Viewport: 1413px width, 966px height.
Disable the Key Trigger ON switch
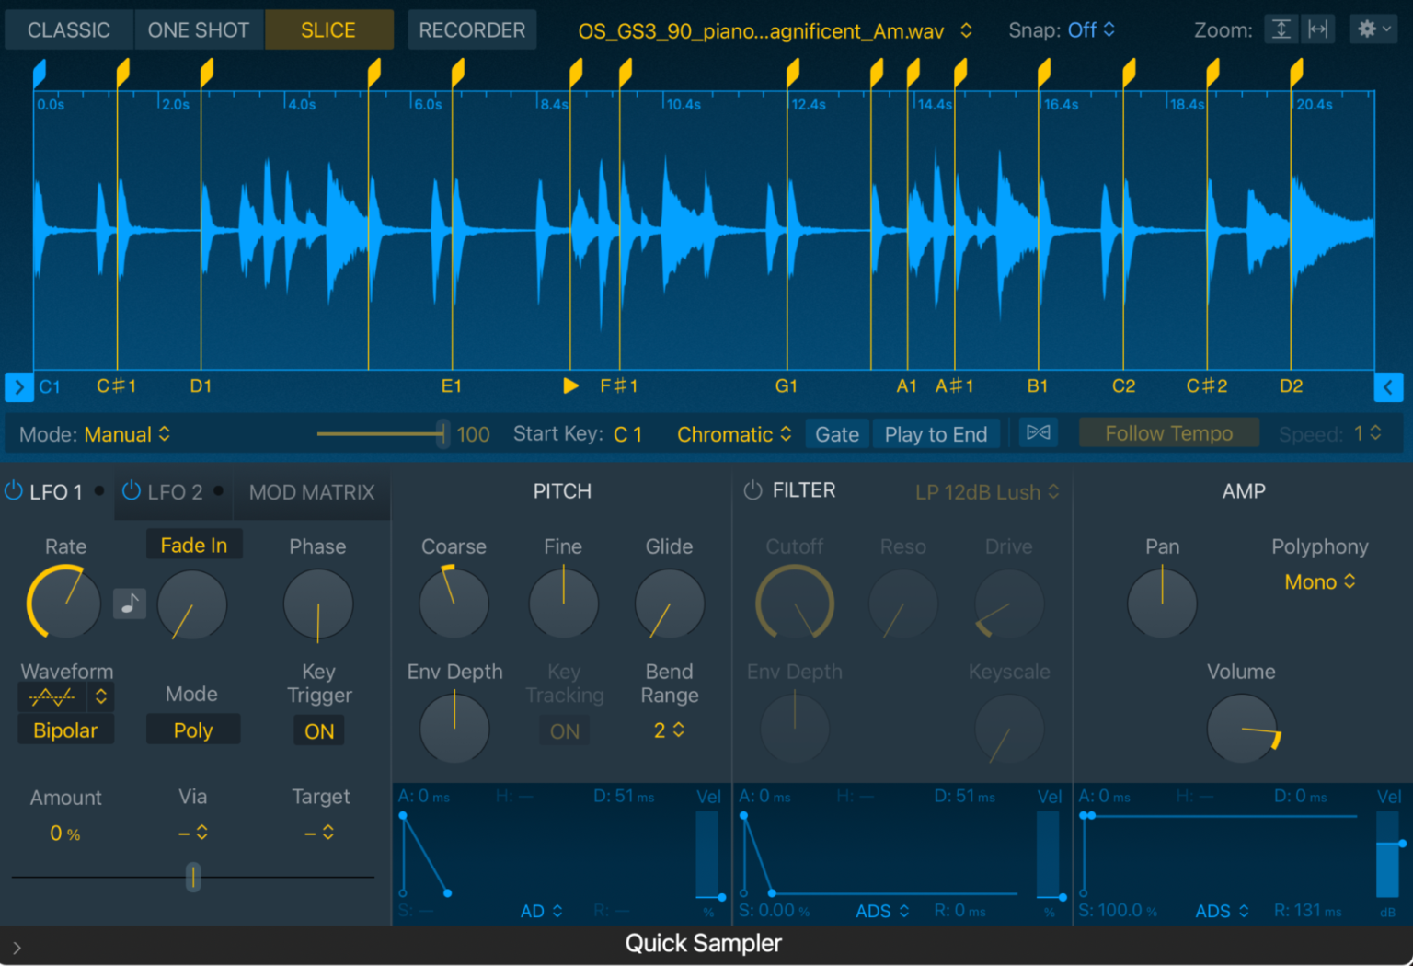318,730
